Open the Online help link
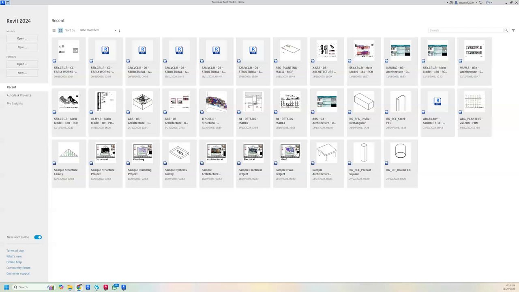519x292 pixels. tap(14, 262)
